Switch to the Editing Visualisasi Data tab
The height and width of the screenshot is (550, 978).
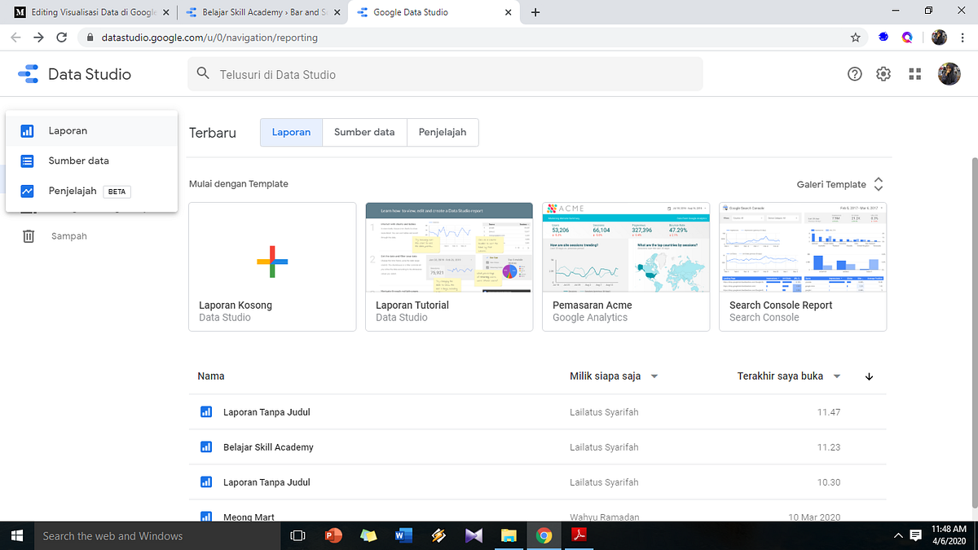click(x=90, y=12)
